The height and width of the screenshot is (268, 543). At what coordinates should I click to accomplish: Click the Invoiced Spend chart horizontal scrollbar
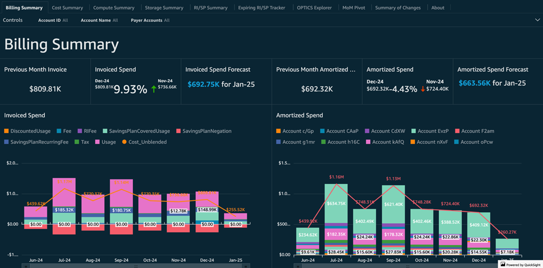click(135, 266)
